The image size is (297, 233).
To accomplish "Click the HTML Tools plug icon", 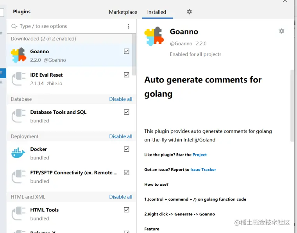I will (x=18, y=213).
